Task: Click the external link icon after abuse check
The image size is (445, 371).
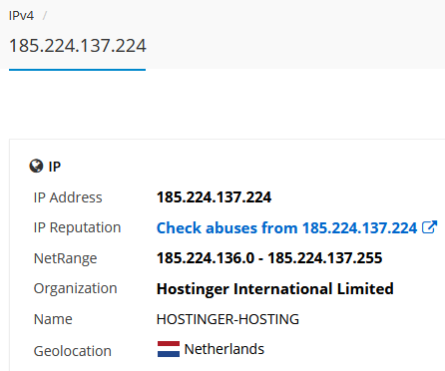Action: tap(429, 227)
